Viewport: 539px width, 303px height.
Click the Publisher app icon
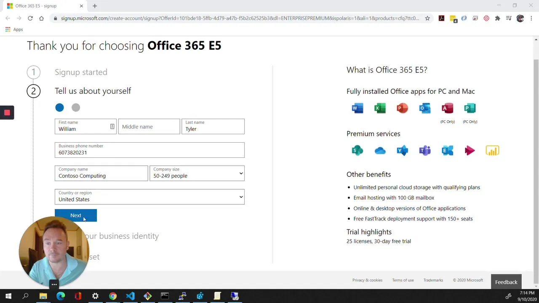(x=470, y=108)
